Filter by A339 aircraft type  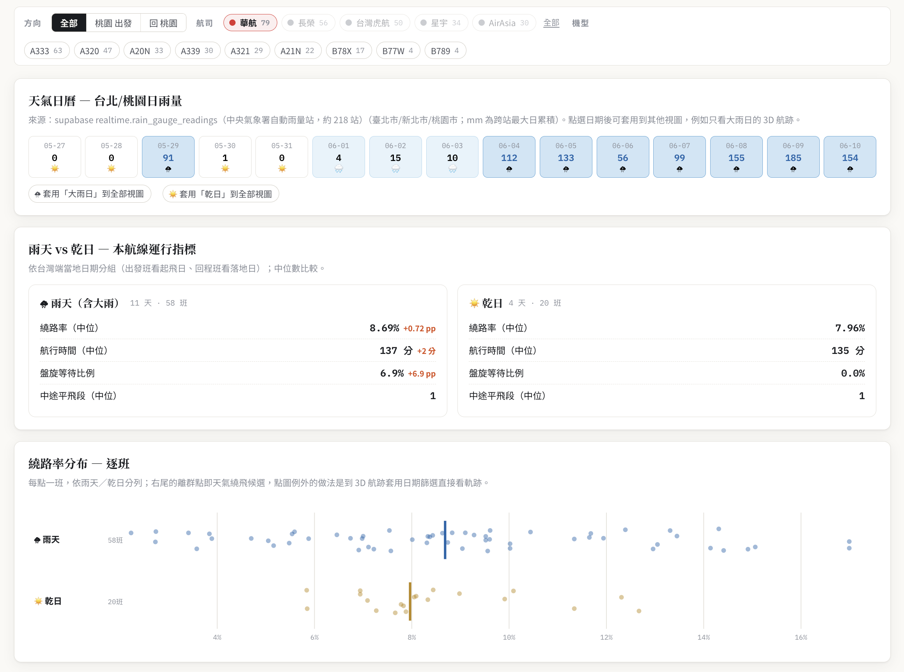(x=197, y=51)
